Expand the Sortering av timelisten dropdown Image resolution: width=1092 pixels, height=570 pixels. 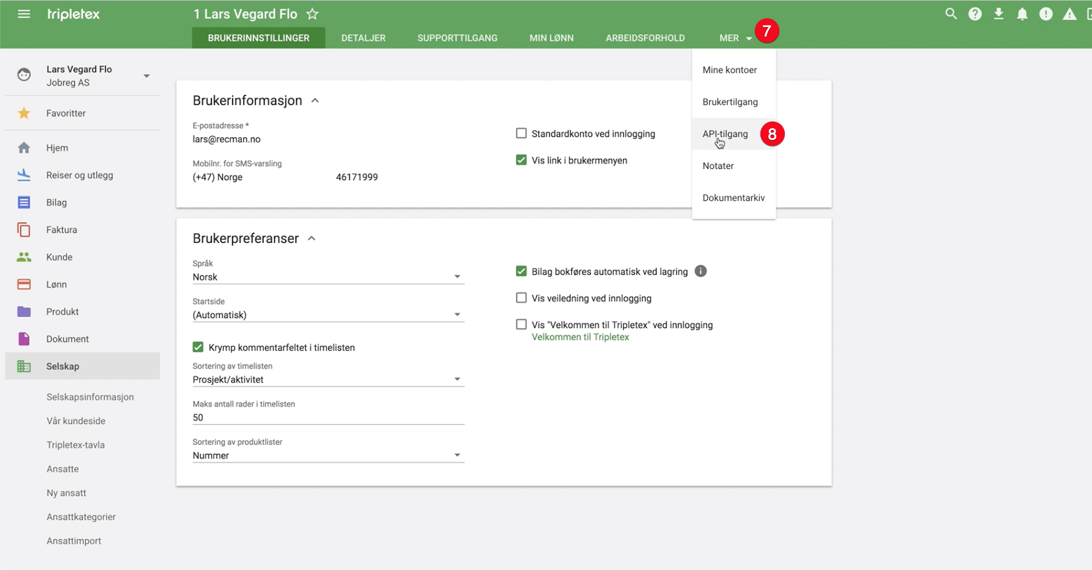click(328, 380)
